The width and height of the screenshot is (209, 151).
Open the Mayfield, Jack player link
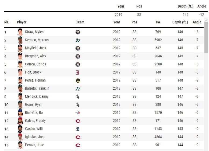click(x=36, y=48)
